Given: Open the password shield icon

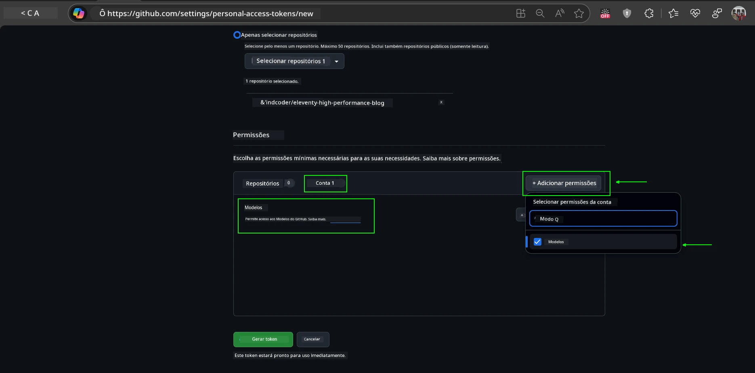Looking at the screenshot, I should [x=627, y=13].
